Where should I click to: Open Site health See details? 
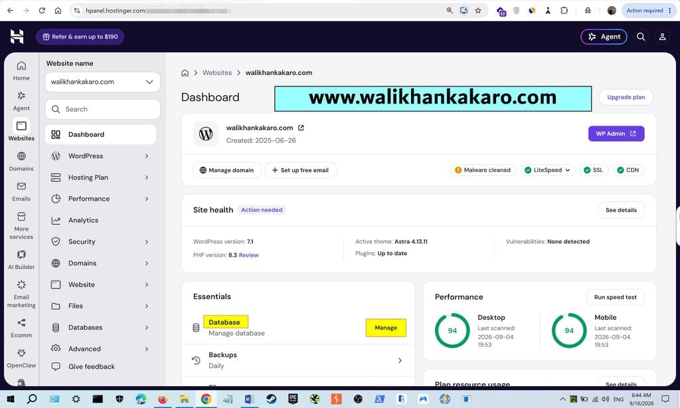621,210
